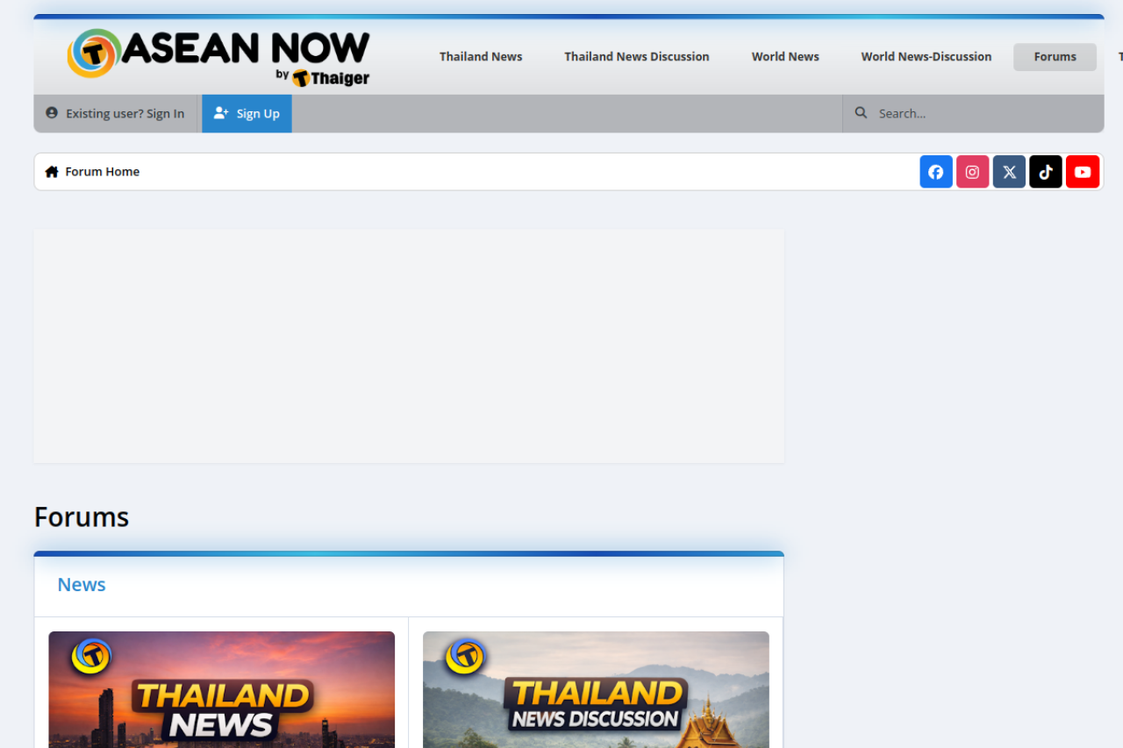Select Existing user? Sign In

[x=115, y=114]
